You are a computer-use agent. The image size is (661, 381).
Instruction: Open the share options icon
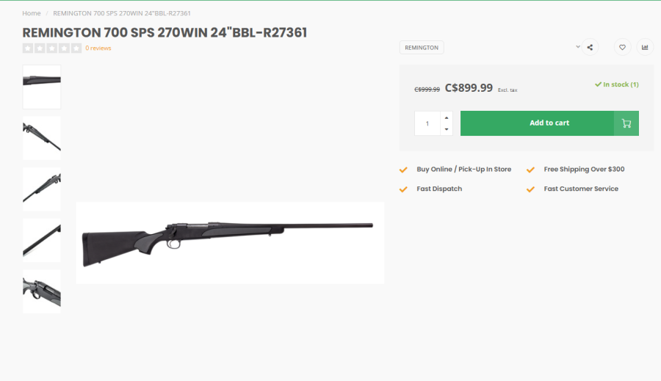pos(590,47)
